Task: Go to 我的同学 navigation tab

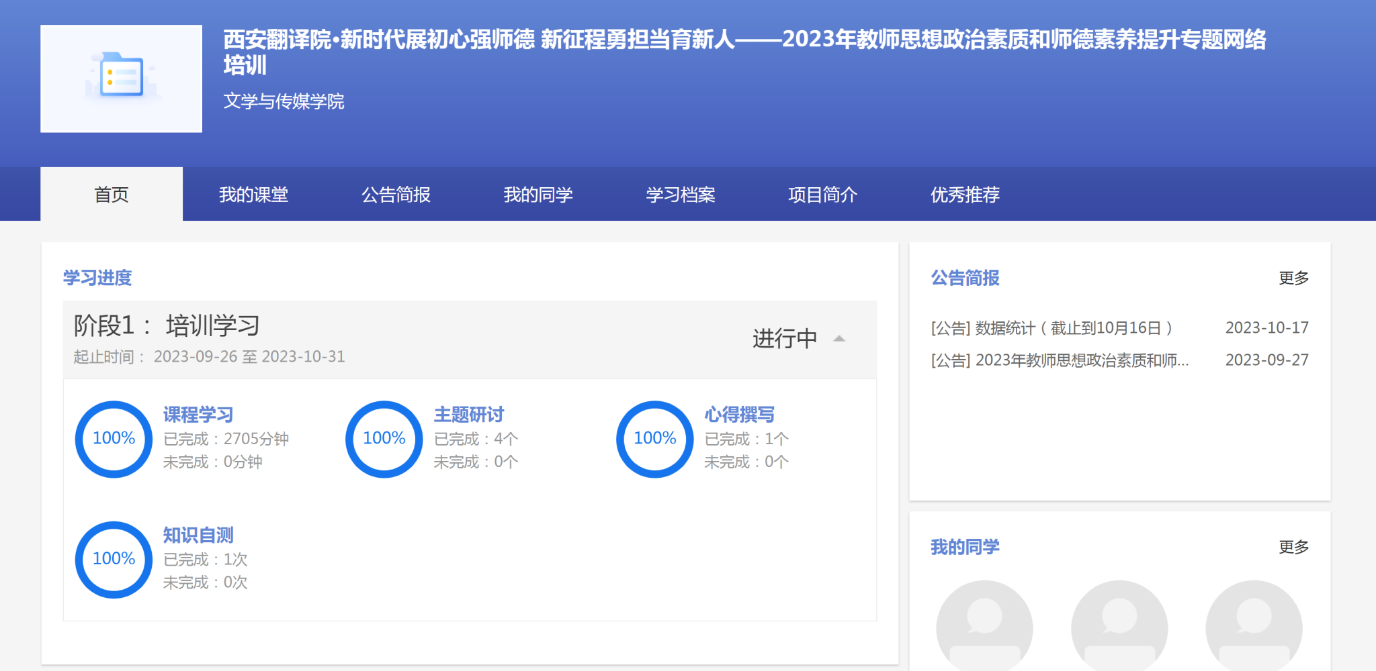Action: pos(538,195)
